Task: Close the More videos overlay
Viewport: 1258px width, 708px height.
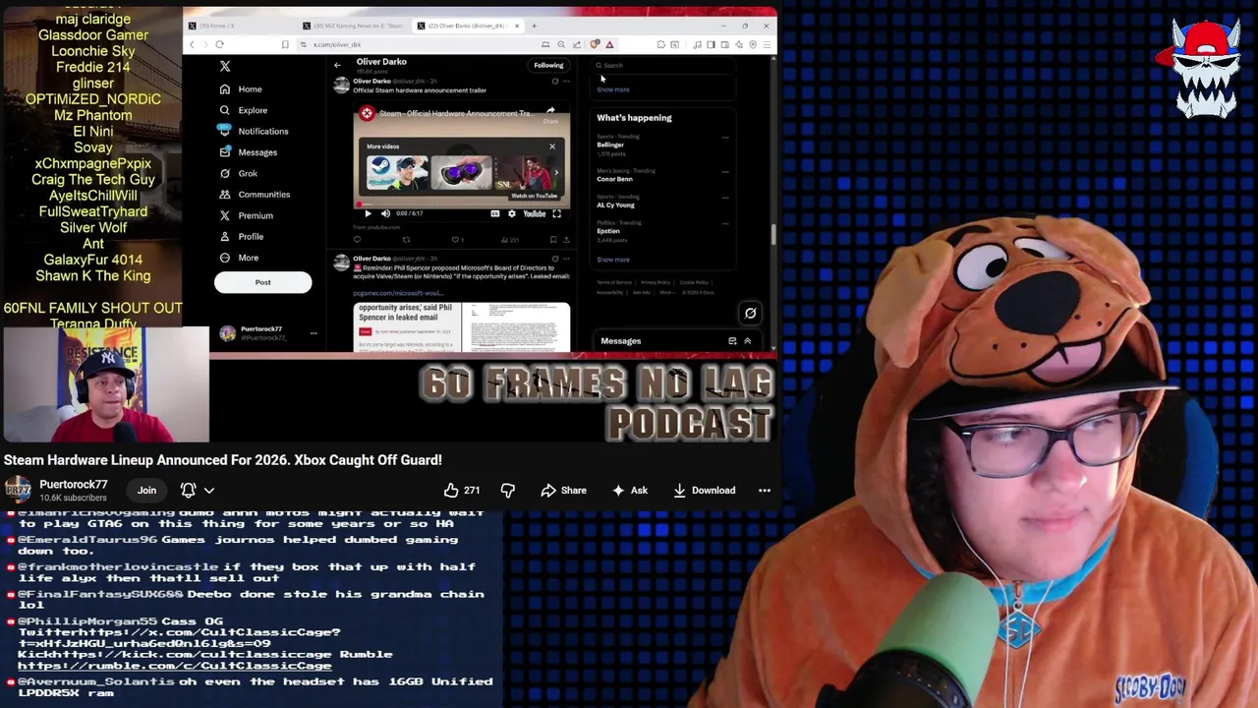Action: pyautogui.click(x=552, y=147)
